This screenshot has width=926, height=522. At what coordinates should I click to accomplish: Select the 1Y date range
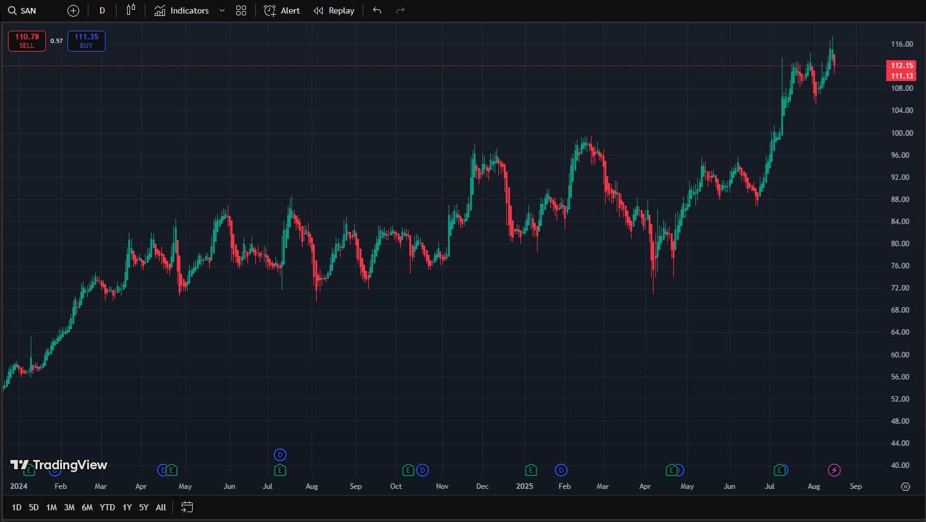pyautogui.click(x=127, y=507)
